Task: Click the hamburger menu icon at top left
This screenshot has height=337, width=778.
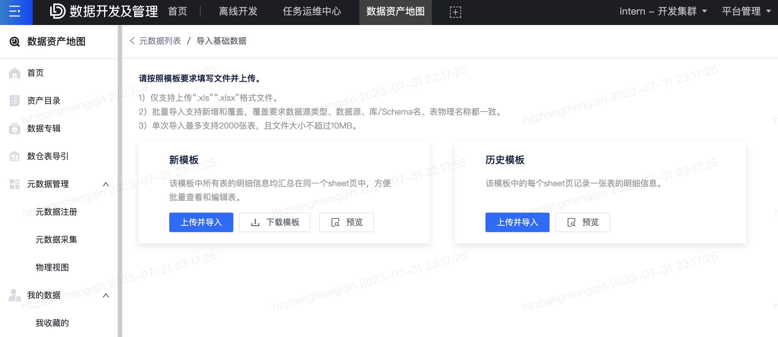Action: (x=15, y=11)
